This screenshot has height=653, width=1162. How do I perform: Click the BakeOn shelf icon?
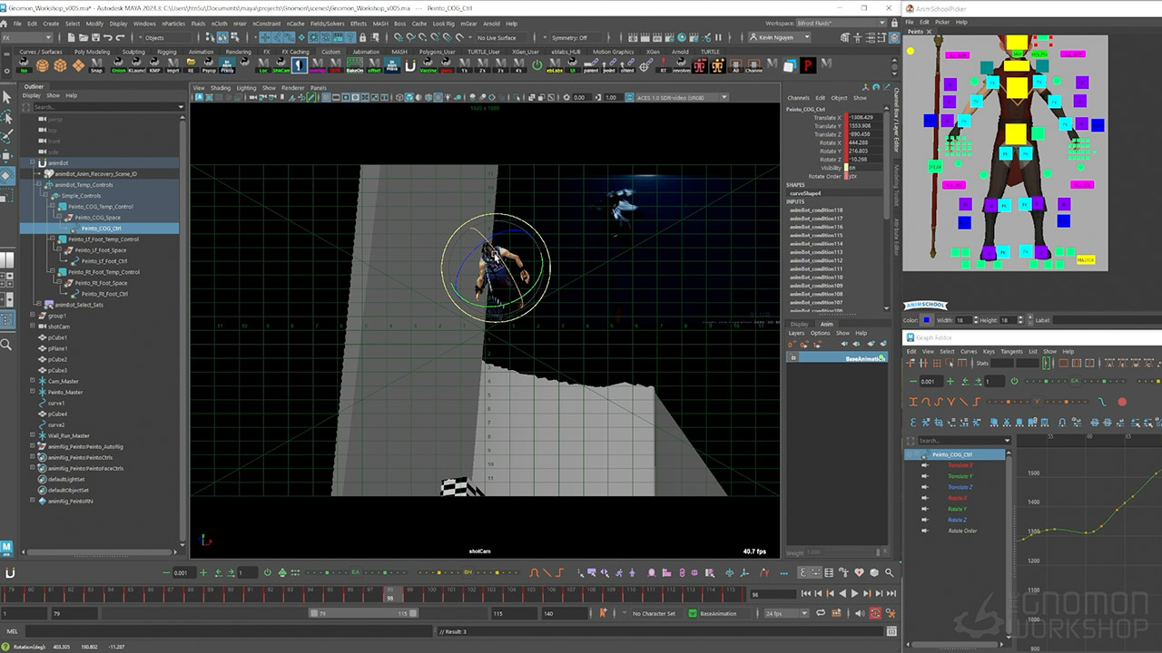pos(355,65)
